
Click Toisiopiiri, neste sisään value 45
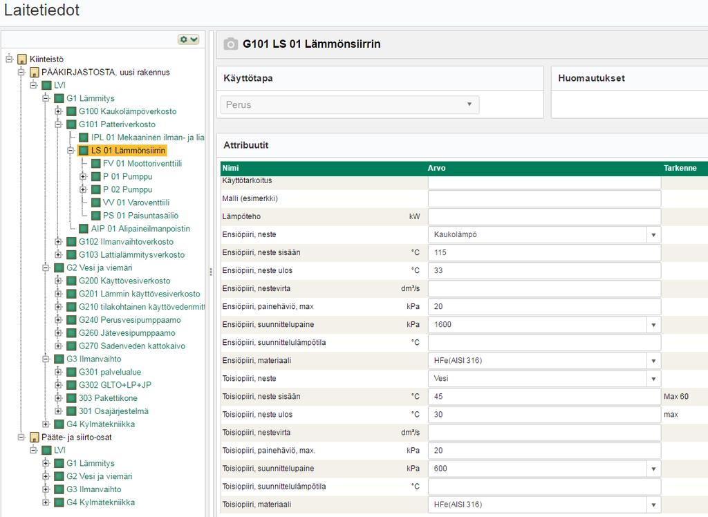coord(544,397)
